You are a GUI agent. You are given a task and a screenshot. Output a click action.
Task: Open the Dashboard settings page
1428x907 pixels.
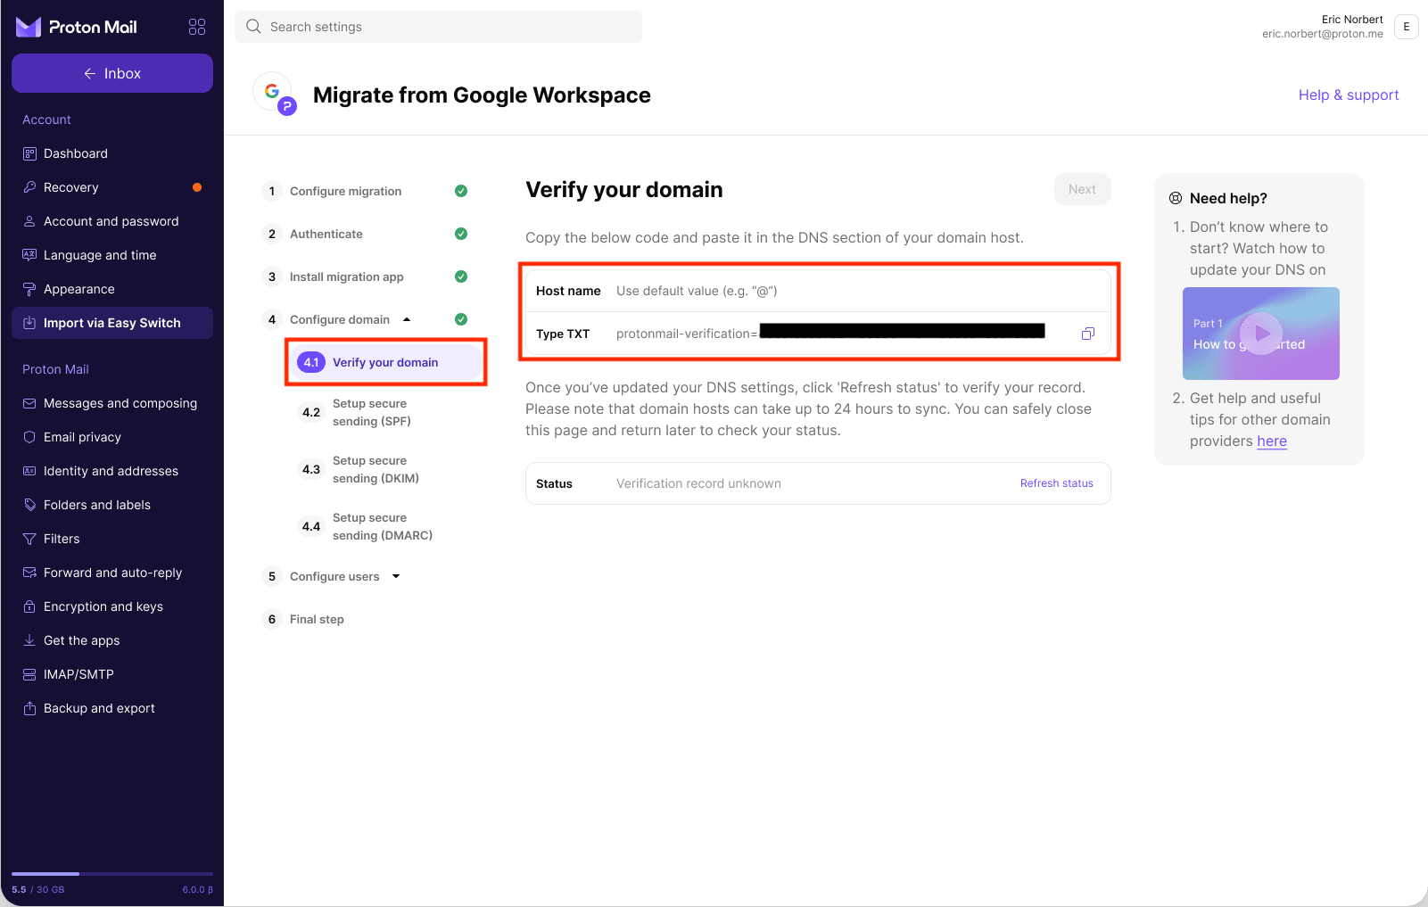tap(112, 153)
